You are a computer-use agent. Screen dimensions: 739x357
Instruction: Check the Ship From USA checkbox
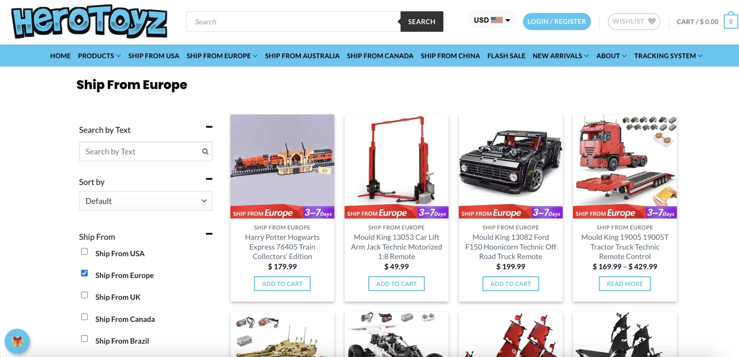84,251
